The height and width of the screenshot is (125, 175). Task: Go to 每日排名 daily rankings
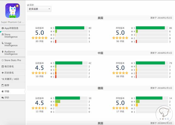click(x=13, y=66)
